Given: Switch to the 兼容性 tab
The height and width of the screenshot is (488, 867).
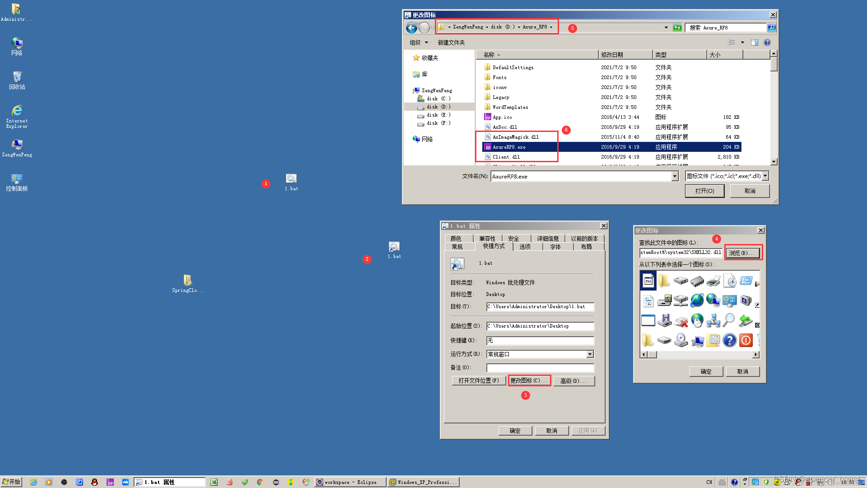Looking at the screenshot, I should pyautogui.click(x=488, y=238).
